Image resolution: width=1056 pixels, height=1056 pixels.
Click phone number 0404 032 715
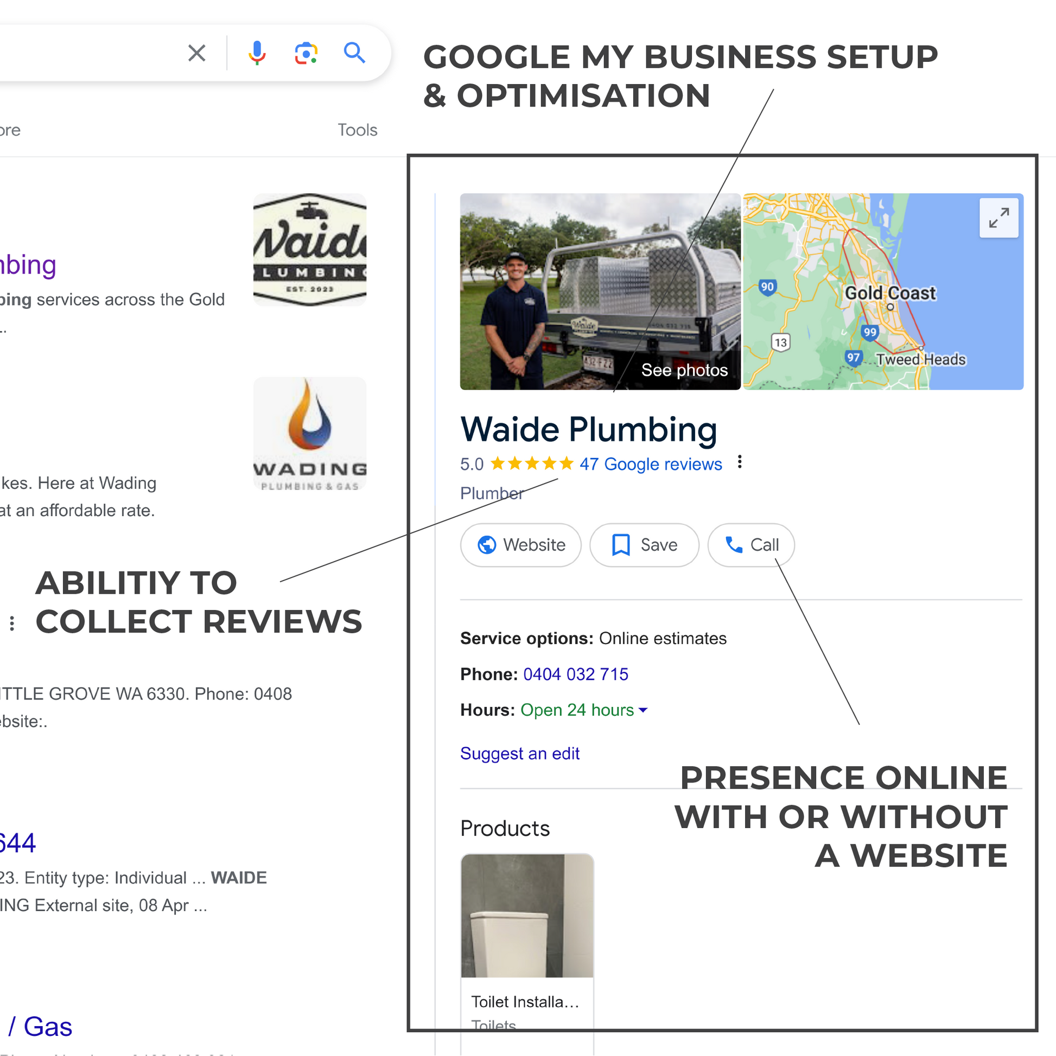click(x=576, y=674)
